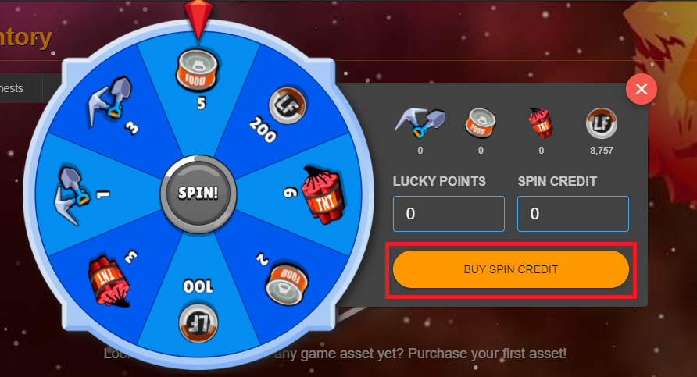Click the TNT inventory icon in panel
This screenshot has width=697, height=377.
pos(541,123)
